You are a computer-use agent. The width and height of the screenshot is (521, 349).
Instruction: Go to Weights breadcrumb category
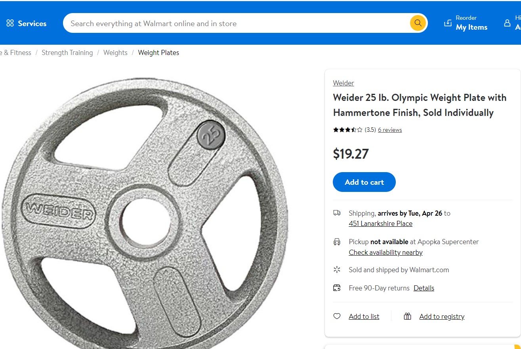[115, 53]
